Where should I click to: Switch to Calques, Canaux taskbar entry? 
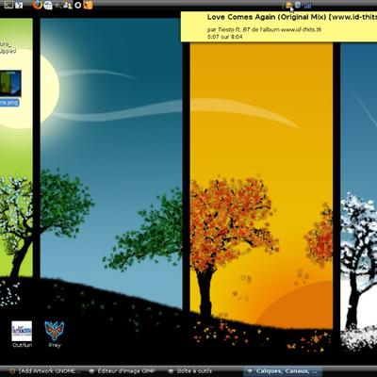tap(283, 371)
